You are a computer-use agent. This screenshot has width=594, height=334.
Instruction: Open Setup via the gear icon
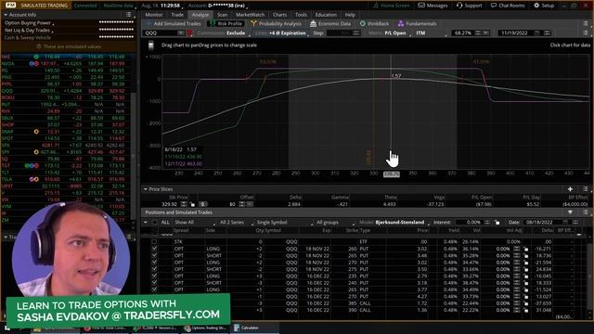536,6
